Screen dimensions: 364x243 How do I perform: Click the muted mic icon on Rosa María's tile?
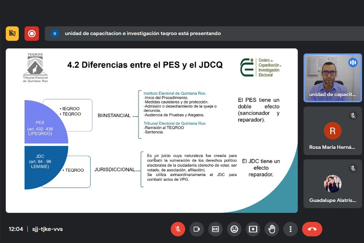coord(353,115)
